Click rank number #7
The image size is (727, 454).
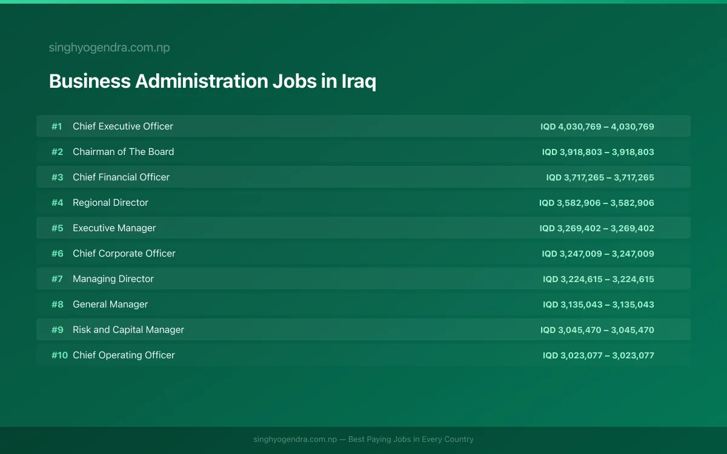[57, 279]
